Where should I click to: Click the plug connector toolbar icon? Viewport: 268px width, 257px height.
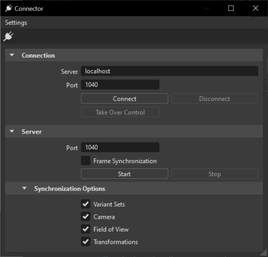(8, 36)
